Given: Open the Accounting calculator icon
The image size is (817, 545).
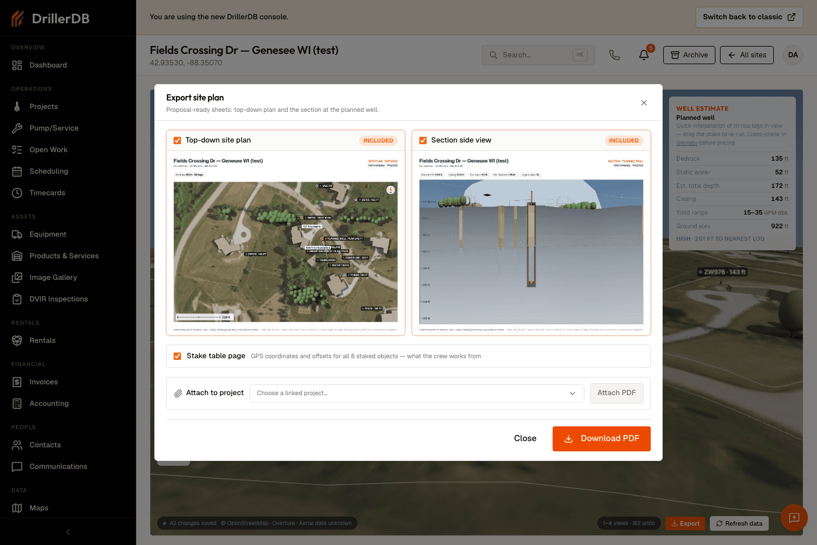Looking at the screenshot, I should tap(17, 404).
